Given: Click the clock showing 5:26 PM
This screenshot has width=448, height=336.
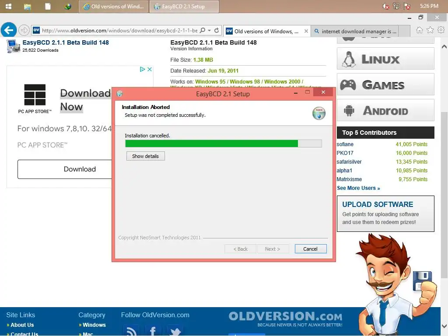Looking at the screenshot, I should pos(429,6).
